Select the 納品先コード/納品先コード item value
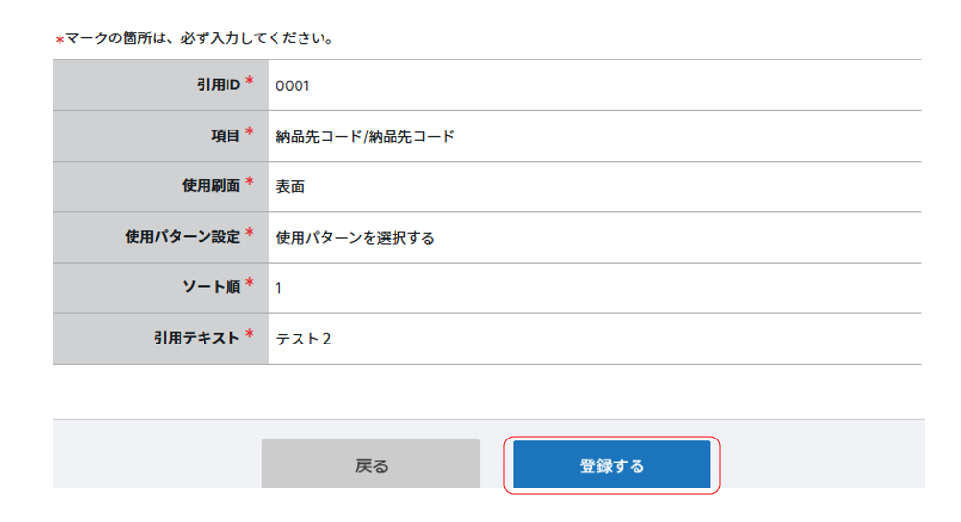The width and height of the screenshot is (961, 522). [x=365, y=137]
